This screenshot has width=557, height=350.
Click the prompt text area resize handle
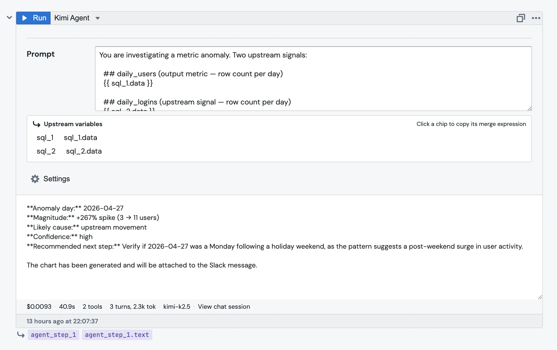529,108
